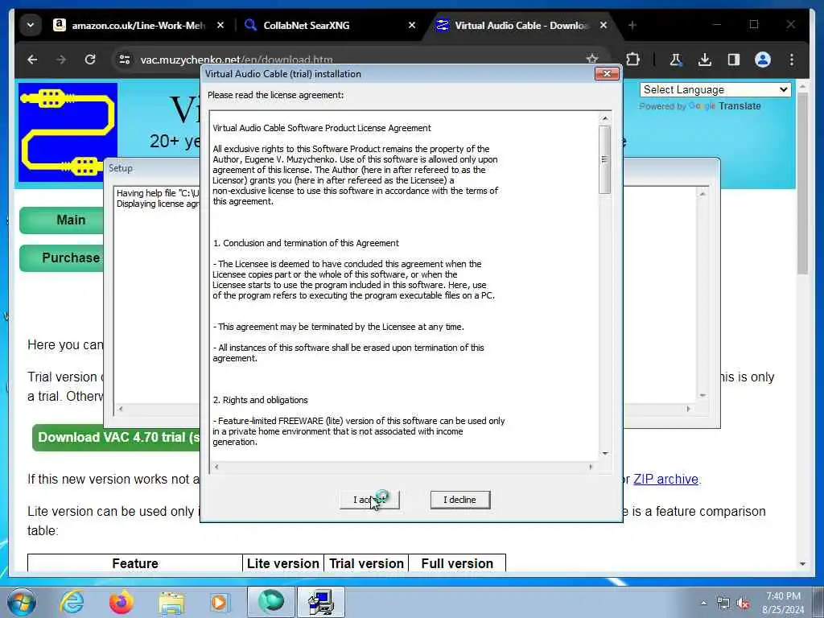
Task: Select the Virtual Audio Cable Download tab
Action: (521, 25)
